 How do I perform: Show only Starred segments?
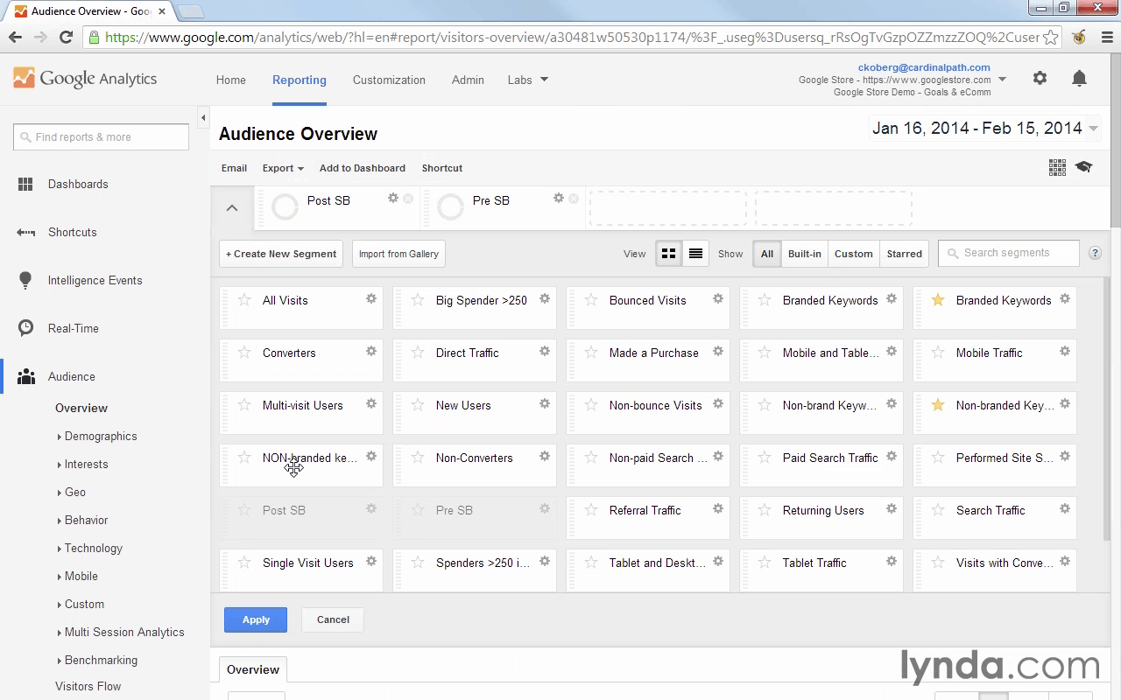[x=904, y=254]
